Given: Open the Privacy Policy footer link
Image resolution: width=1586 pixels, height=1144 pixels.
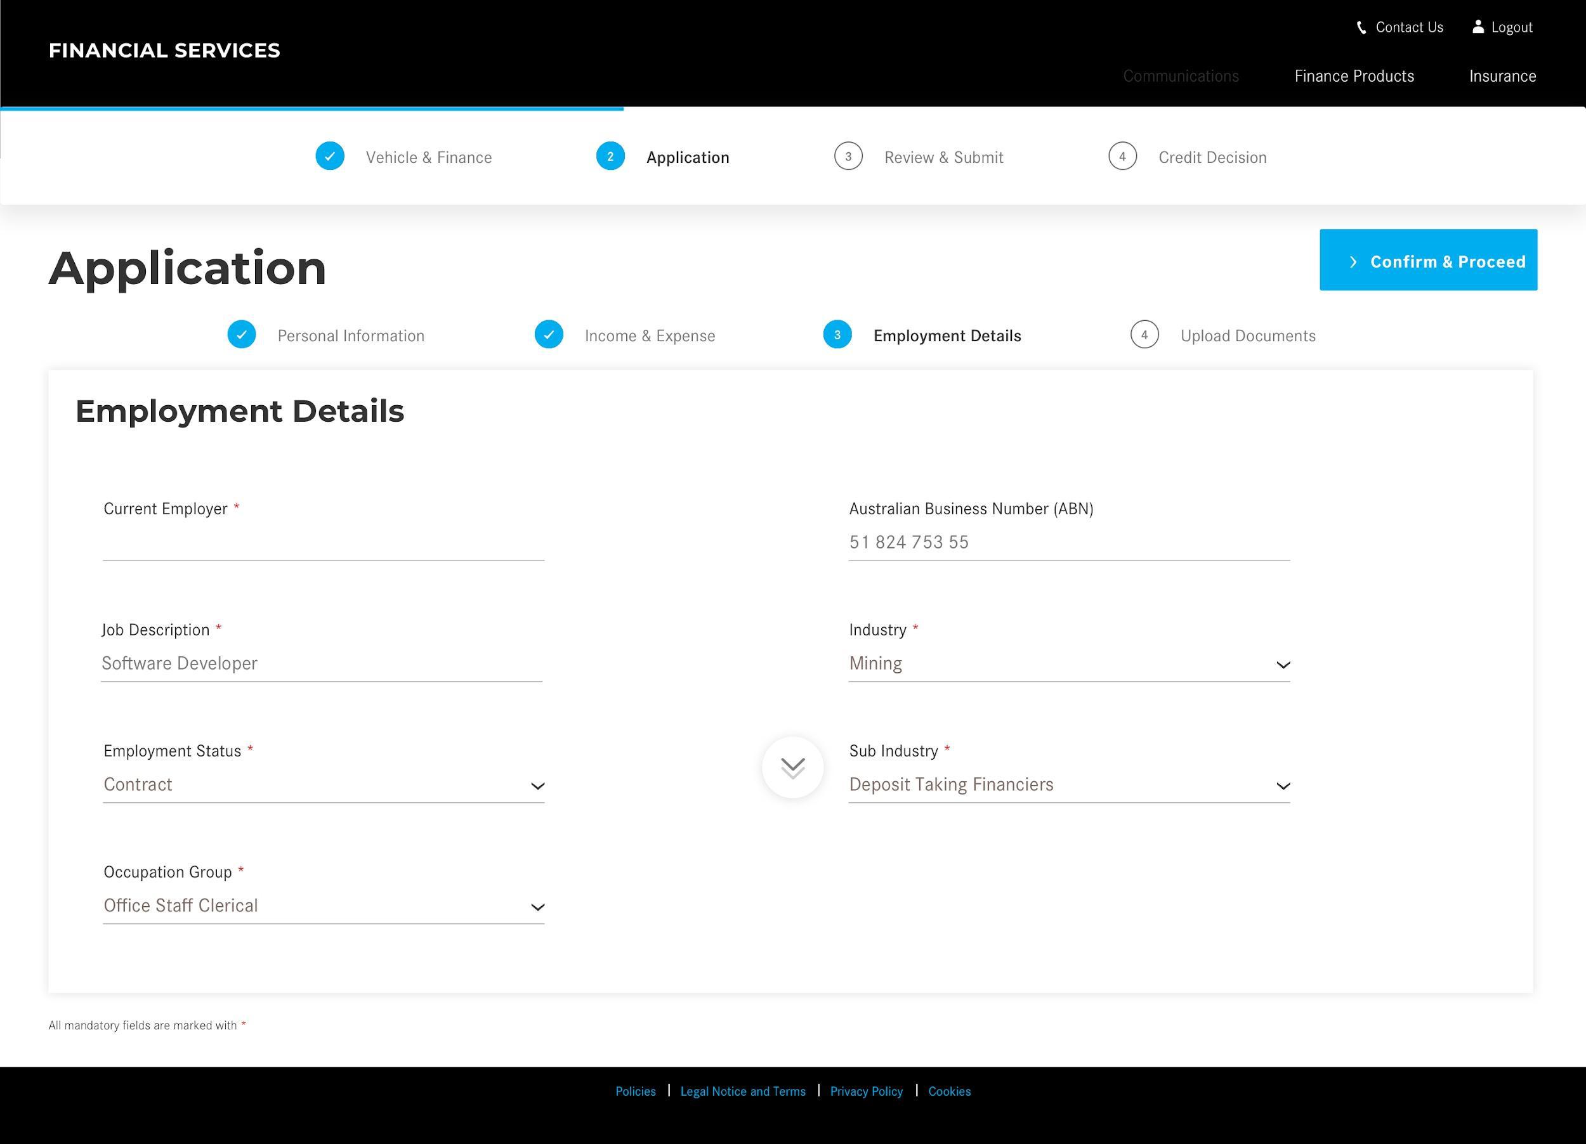Looking at the screenshot, I should click(867, 1091).
